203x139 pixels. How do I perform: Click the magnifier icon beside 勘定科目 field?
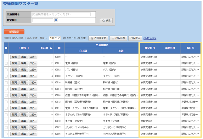[56, 20]
